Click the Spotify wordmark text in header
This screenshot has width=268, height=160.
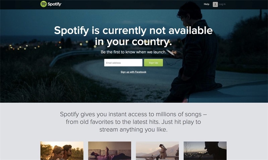(x=55, y=4)
